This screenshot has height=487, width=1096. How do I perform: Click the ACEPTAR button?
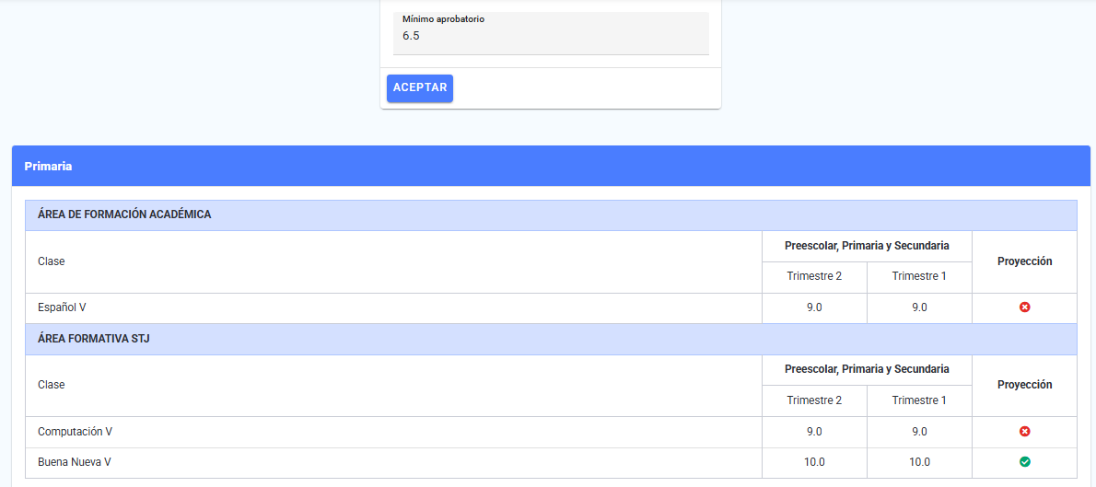pyautogui.click(x=420, y=88)
